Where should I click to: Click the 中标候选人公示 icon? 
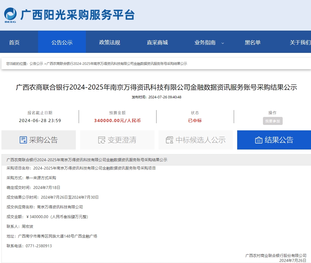pos(169,140)
